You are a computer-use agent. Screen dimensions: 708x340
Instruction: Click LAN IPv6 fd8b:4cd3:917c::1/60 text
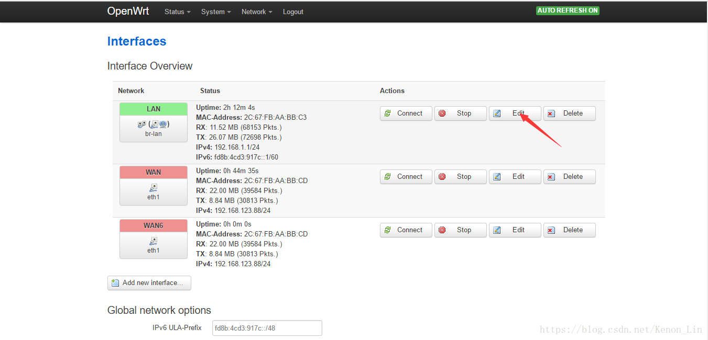click(x=237, y=157)
